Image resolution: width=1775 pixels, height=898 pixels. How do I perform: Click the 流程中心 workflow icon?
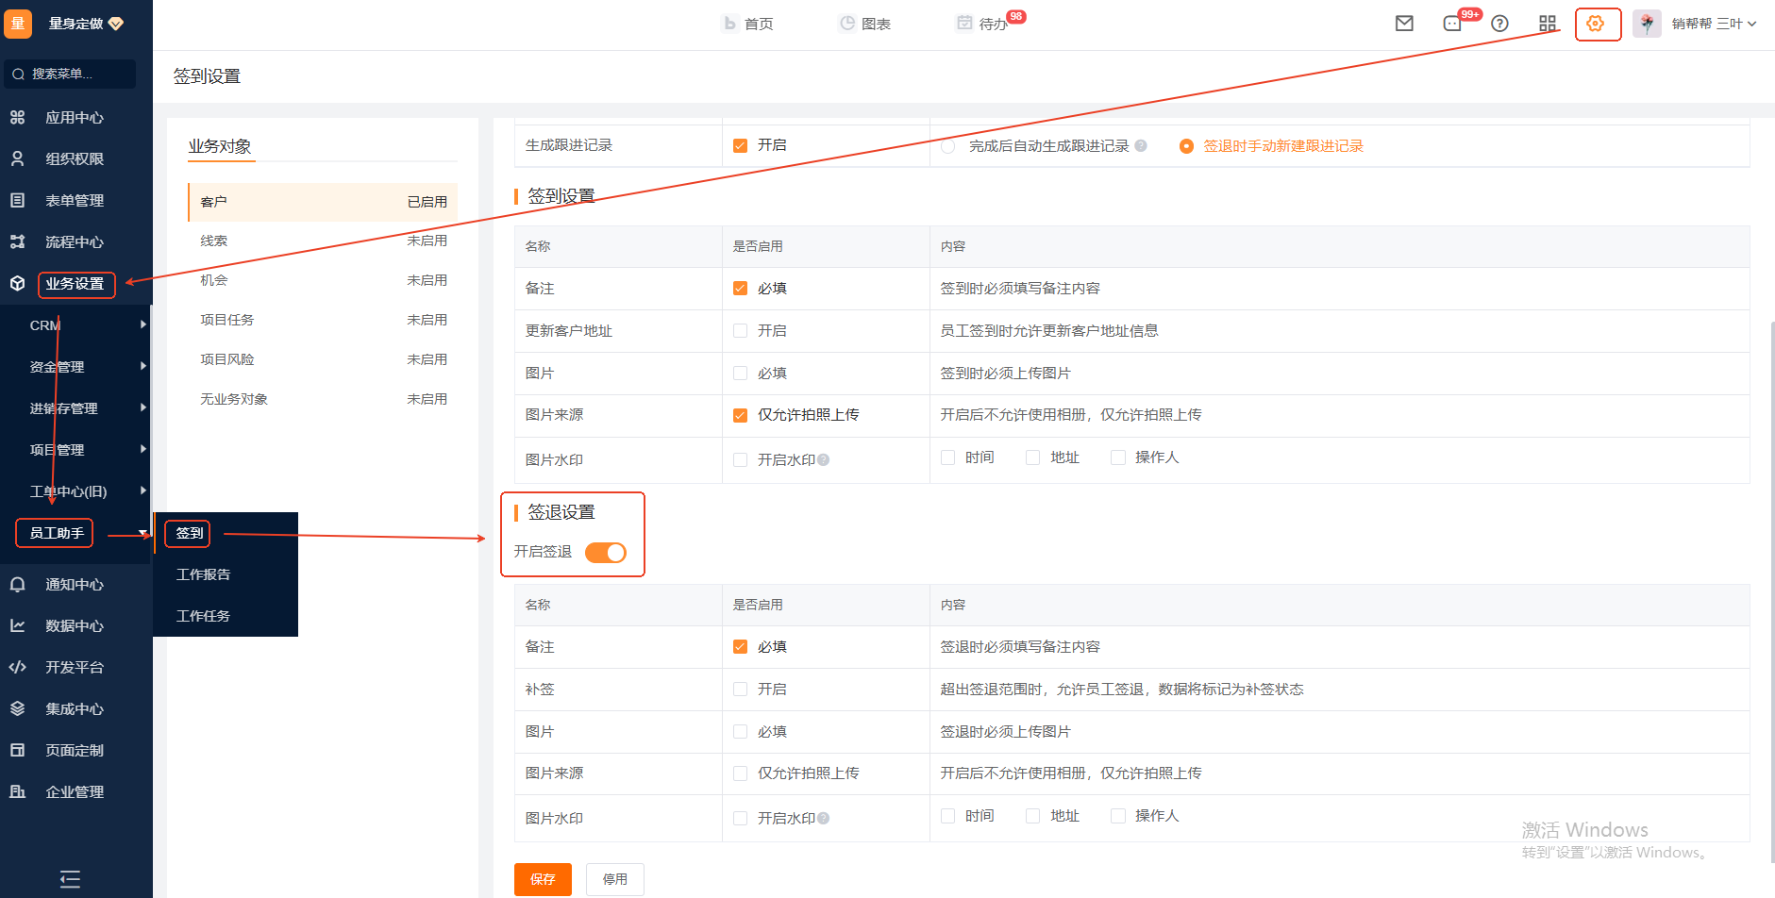coord(17,242)
